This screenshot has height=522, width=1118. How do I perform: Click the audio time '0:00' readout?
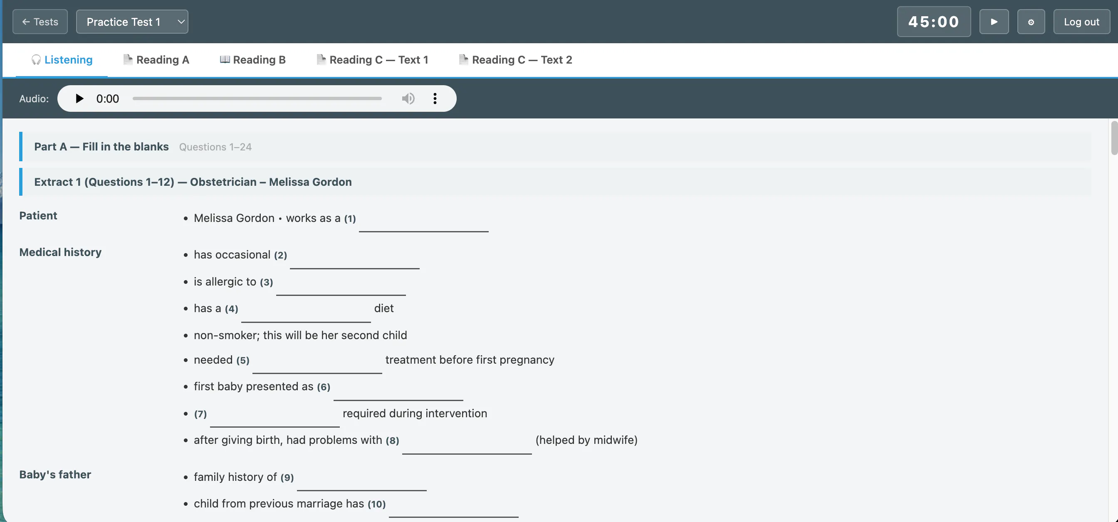108,99
